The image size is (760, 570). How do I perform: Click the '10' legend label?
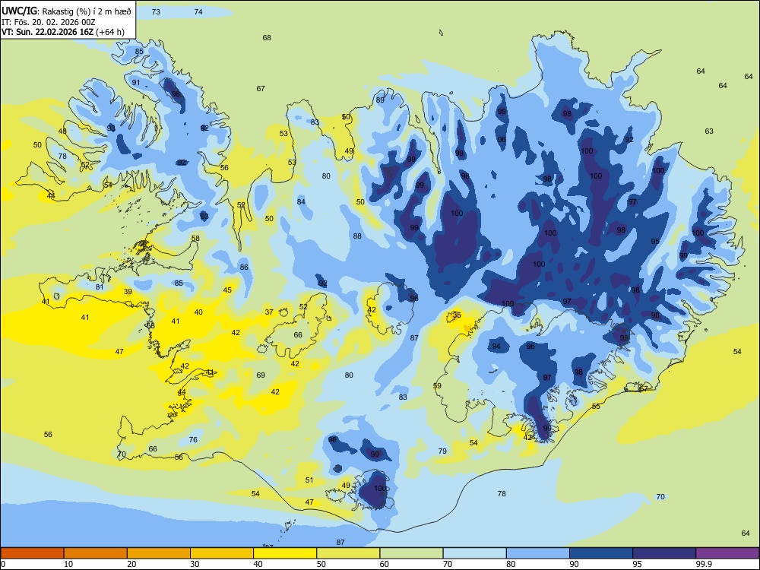tap(68, 564)
